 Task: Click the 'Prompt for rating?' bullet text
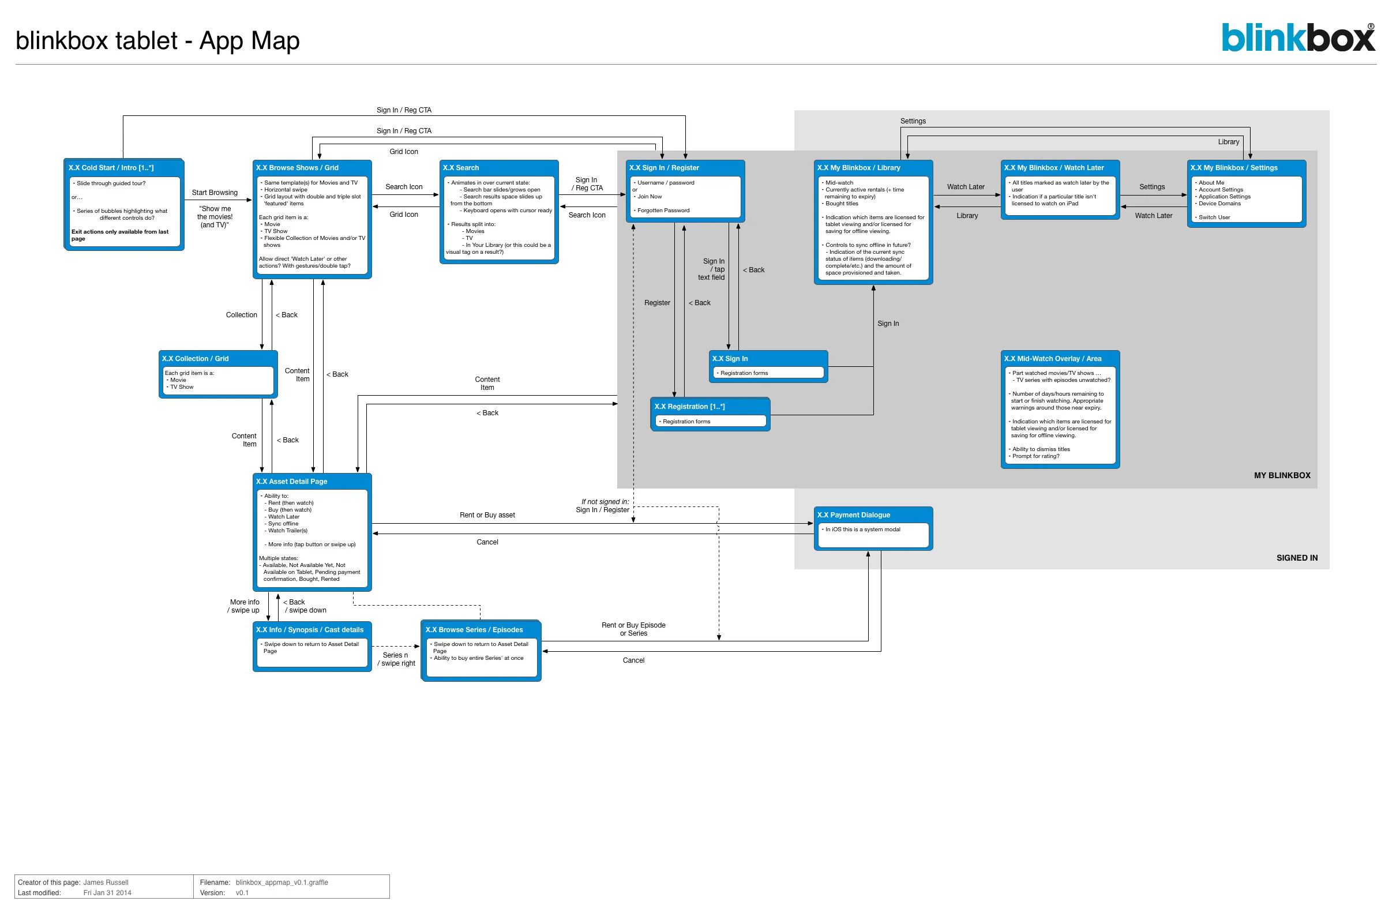click(x=1035, y=456)
